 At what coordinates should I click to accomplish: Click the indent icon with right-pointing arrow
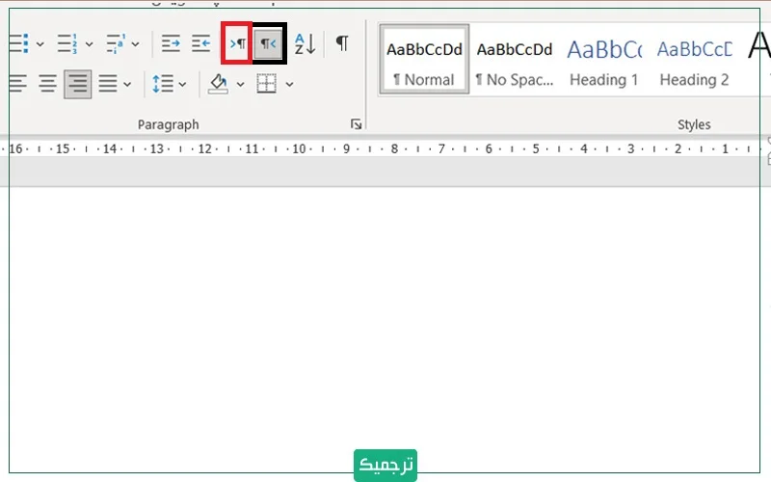(171, 43)
